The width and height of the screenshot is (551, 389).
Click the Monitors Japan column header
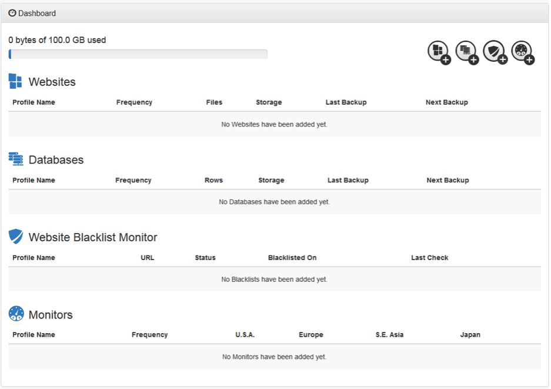pos(470,335)
